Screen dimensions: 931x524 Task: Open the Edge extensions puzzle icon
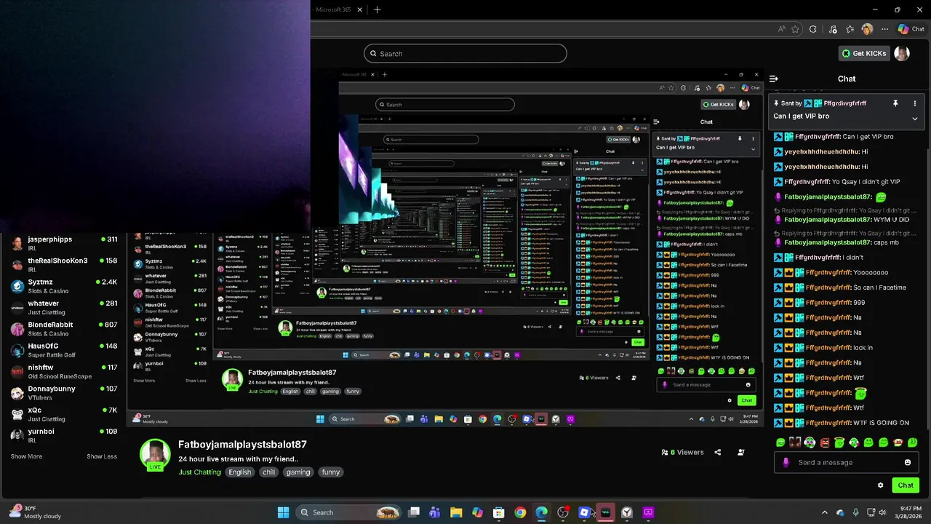813,29
